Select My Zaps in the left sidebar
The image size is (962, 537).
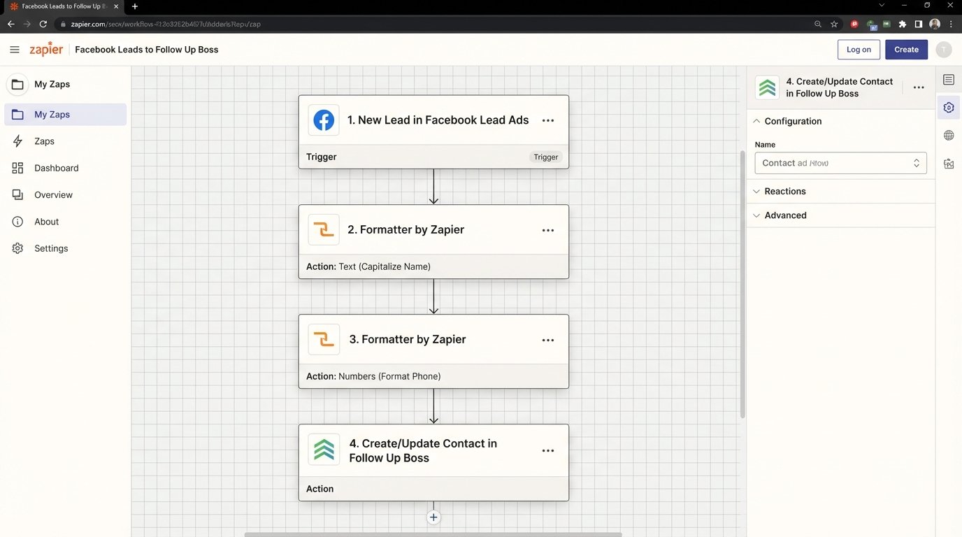pyautogui.click(x=51, y=114)
